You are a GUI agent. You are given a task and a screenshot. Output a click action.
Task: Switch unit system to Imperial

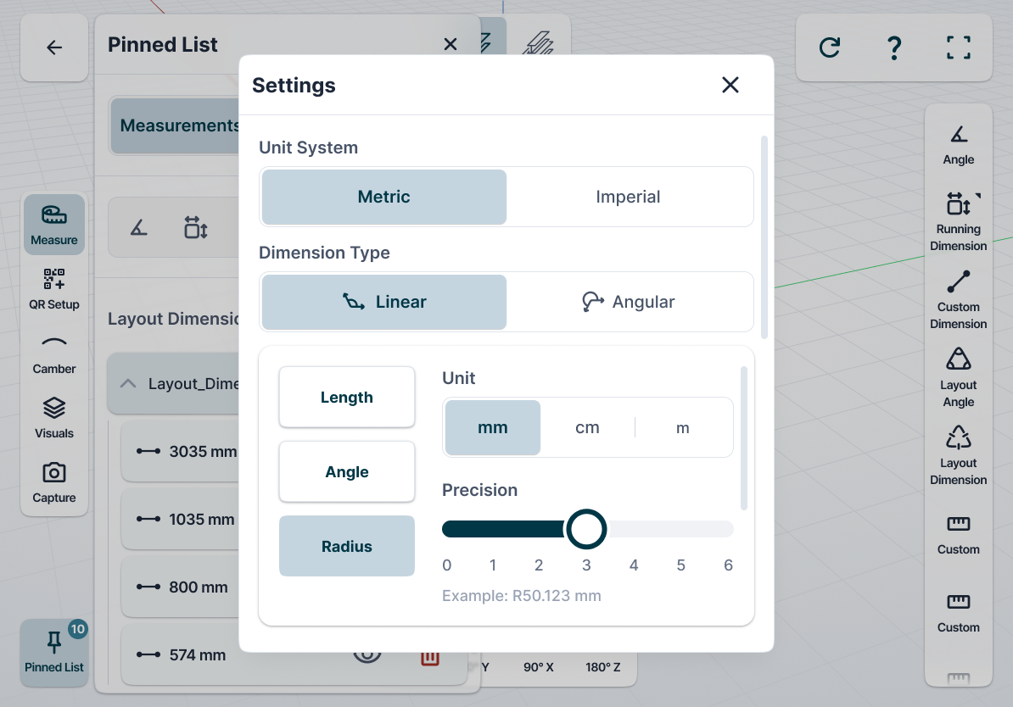628,197
